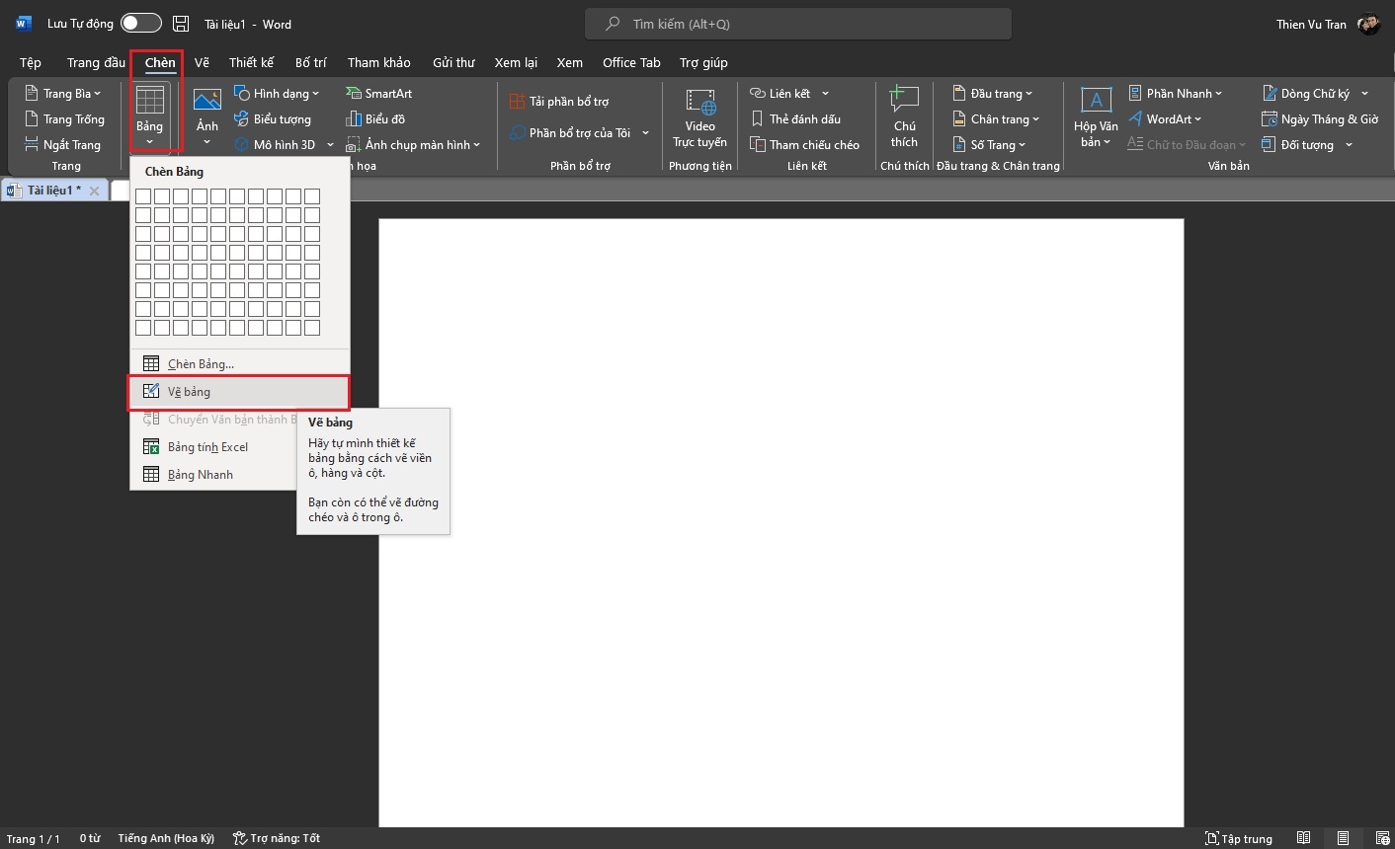Insert a Trang Trống blank page
Image resolution: width=1395 pixels, height=849 pixels.
tap(65, 119)
